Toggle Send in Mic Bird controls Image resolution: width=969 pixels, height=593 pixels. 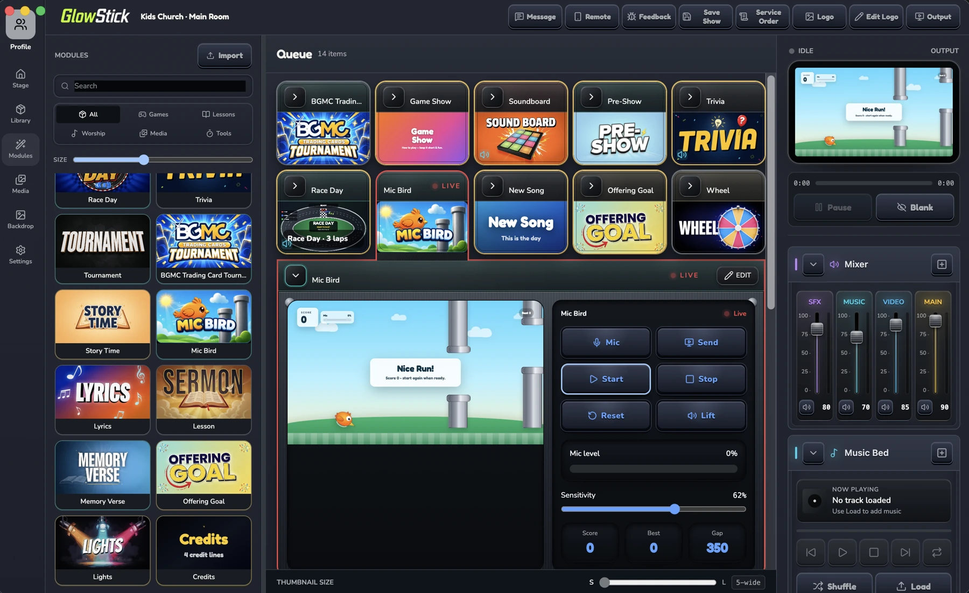coord(701,343)
